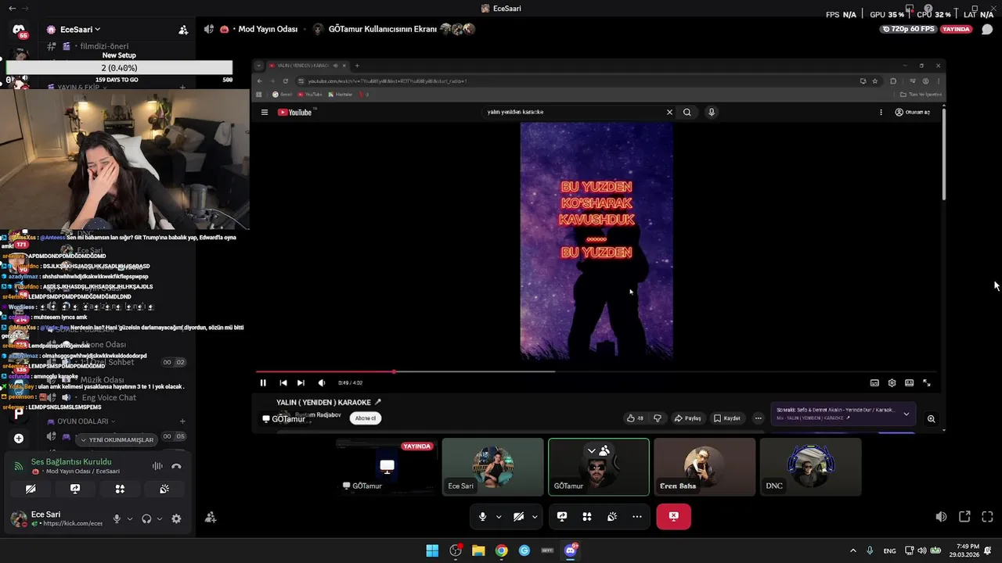Image resolution: width=1002 pixels, height=563 pixels.
Task: Adjust the stream volume speaker icon
Action: [941, 517]
